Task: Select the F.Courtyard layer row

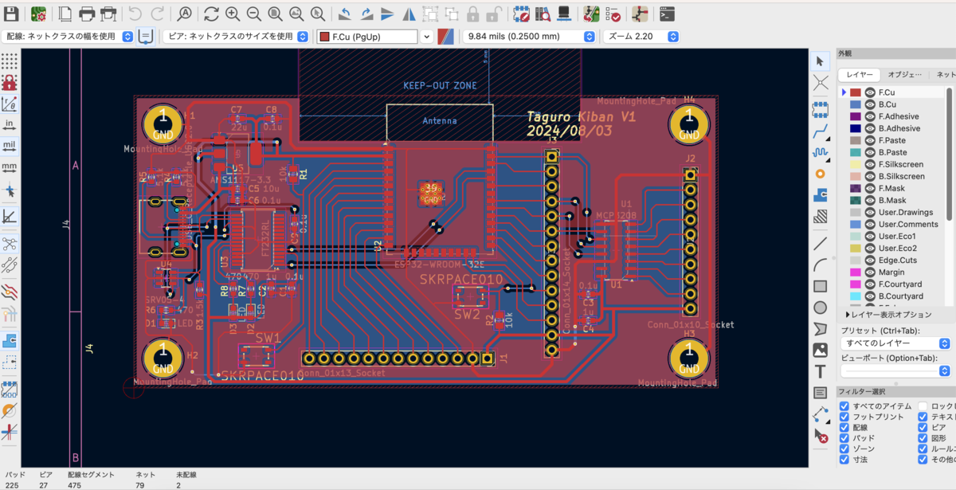Action: click(x=892, y=284)
